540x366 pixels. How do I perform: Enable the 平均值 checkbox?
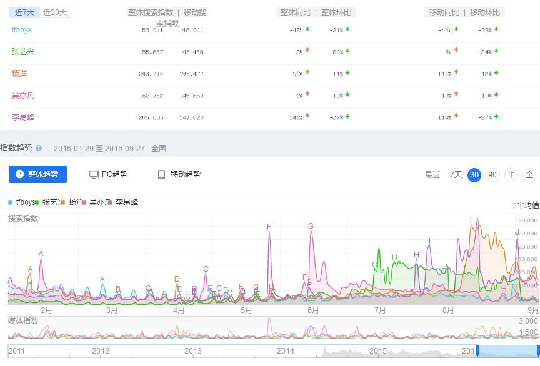tap(512, 205)
